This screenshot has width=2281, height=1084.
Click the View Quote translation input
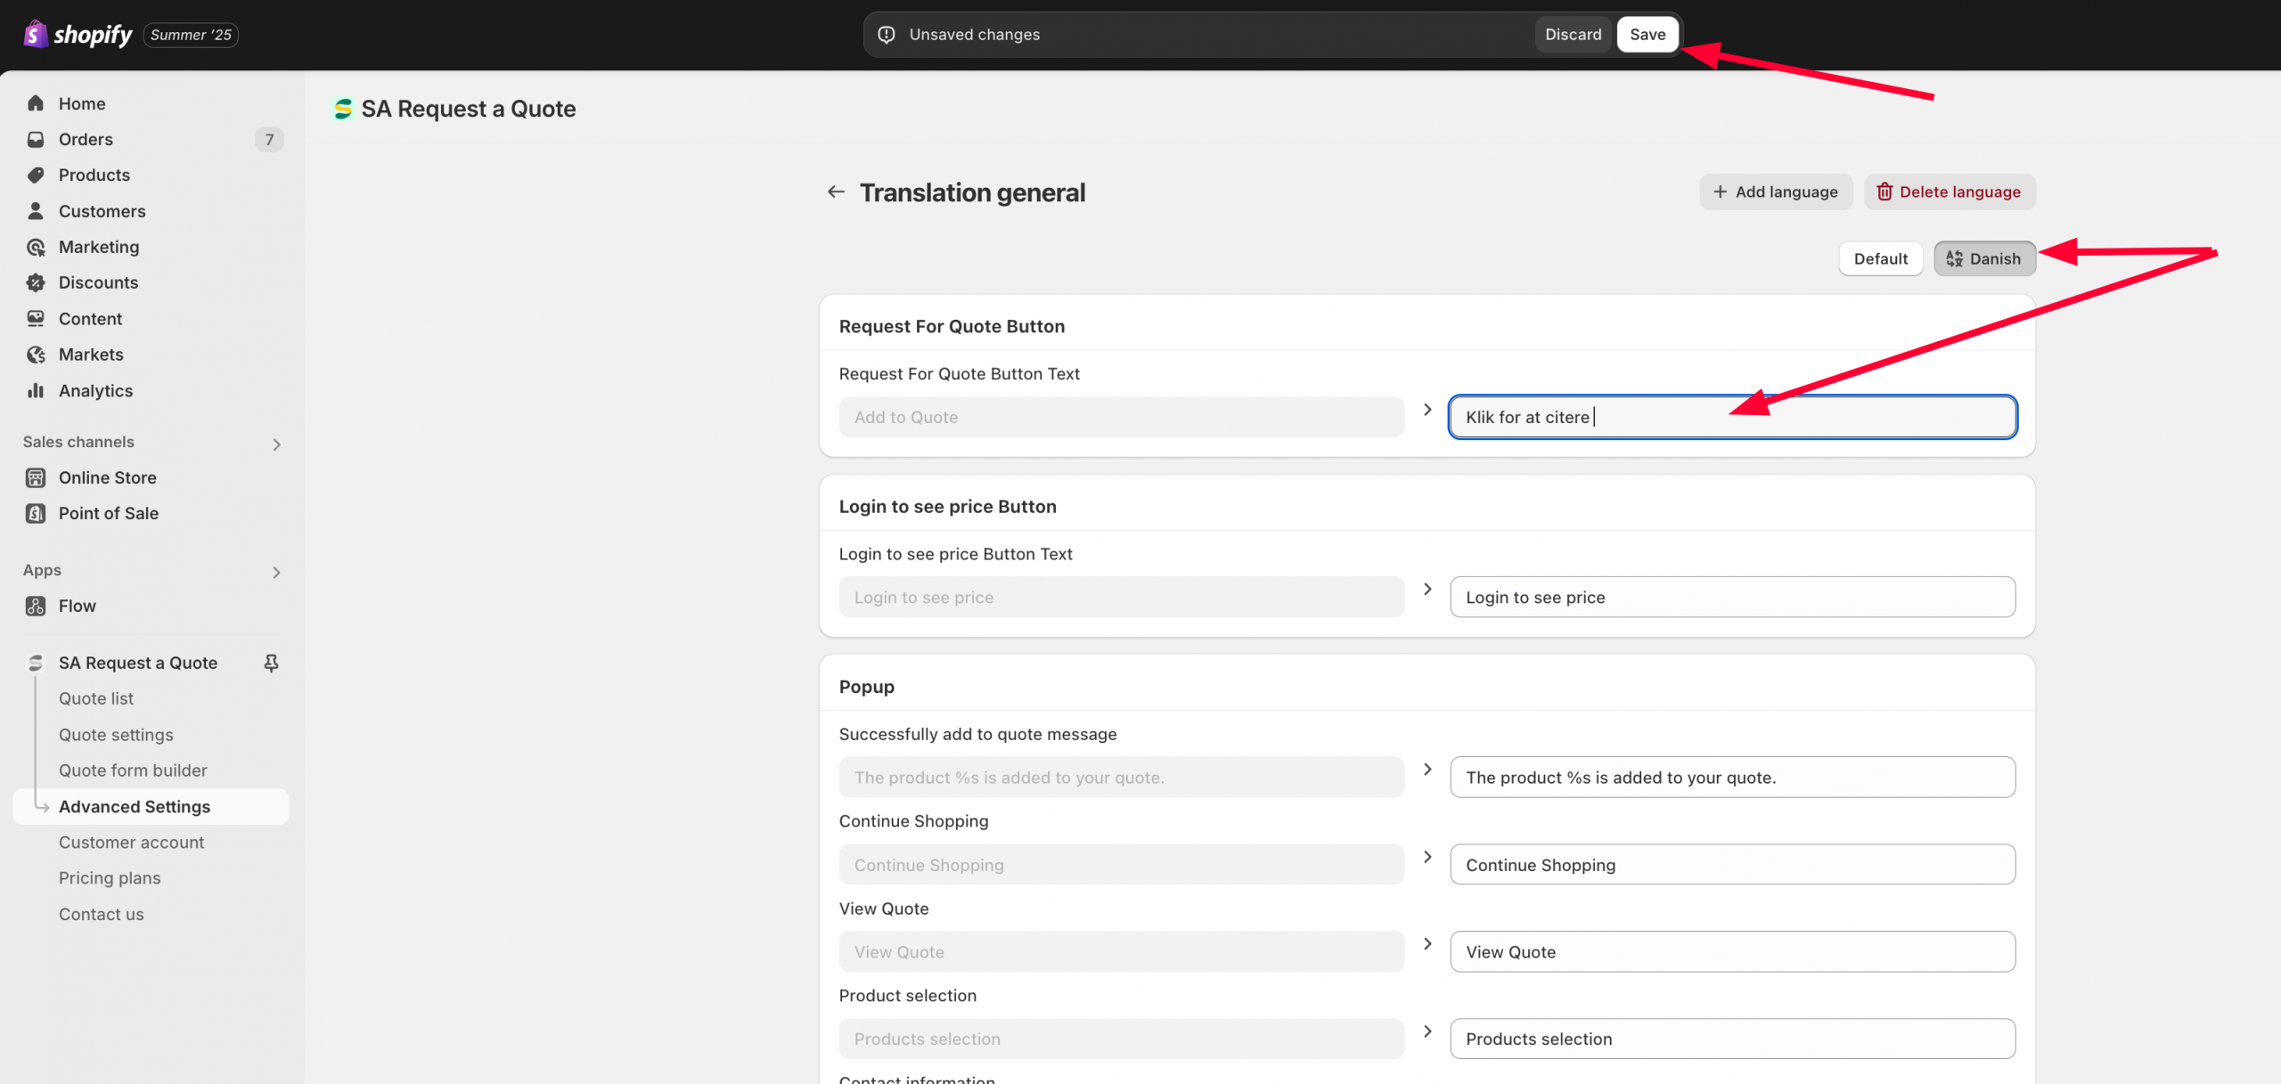click(1732, 951)
